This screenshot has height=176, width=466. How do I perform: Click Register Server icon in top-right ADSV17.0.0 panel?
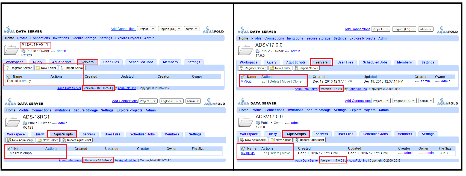(241, 68)
